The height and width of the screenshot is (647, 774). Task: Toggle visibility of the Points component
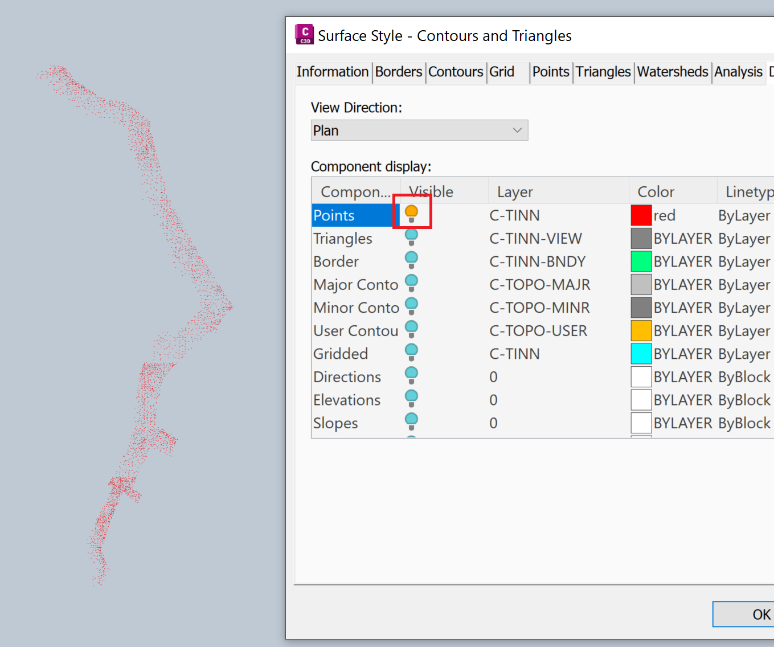click(x=411, y=211)
